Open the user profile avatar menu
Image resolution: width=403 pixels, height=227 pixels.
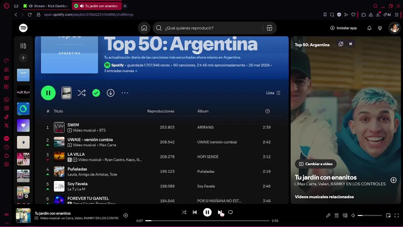pyautogui.click(x=394, y=28)
